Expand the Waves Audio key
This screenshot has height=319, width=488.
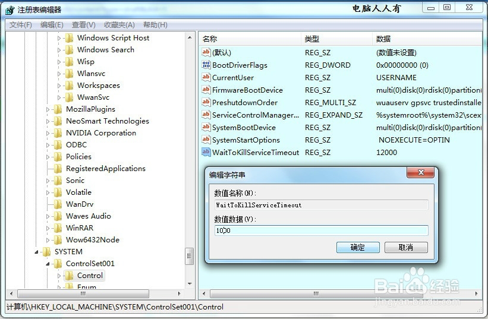point(48,216)
